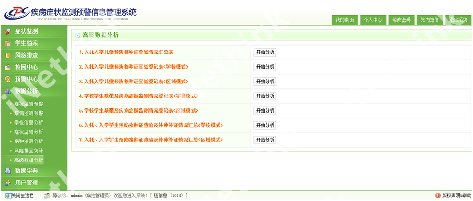Click 开始分析 for report 7 补种补证<区域模式>
Viewport: 473px width, 201px height.
coord(265,140)
